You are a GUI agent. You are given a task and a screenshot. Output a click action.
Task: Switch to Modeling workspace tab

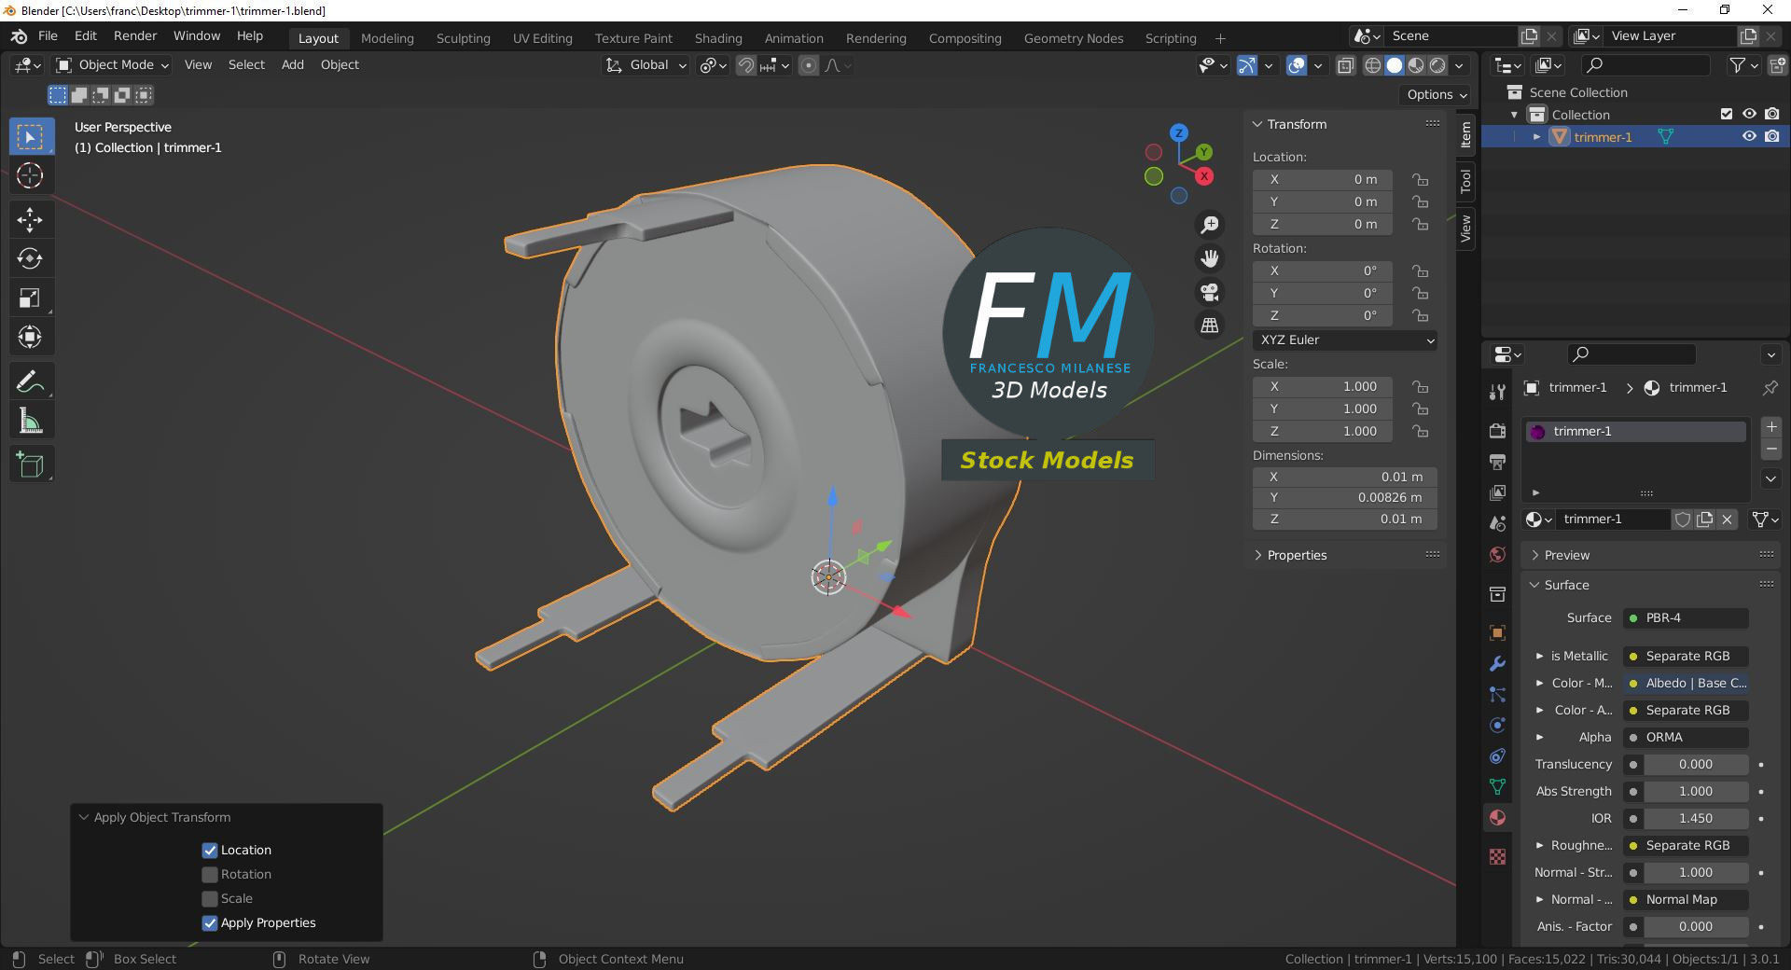(x=387, y=38)
